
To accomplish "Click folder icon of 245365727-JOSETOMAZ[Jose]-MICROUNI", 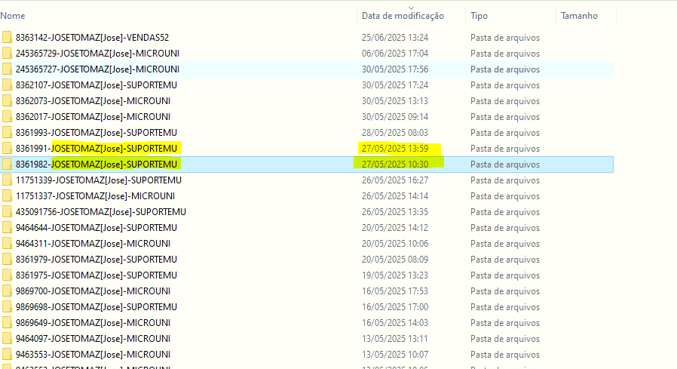I will (7, 69).
